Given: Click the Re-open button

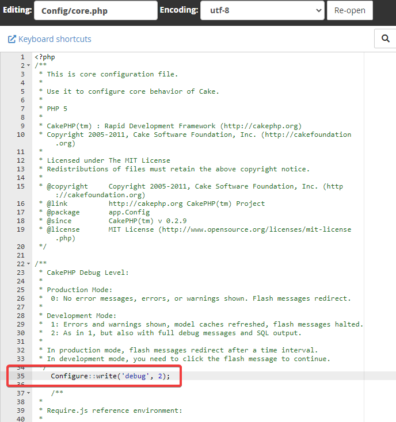Looking at the screenshot, I should pyautogui.click(x=349, y=10).
